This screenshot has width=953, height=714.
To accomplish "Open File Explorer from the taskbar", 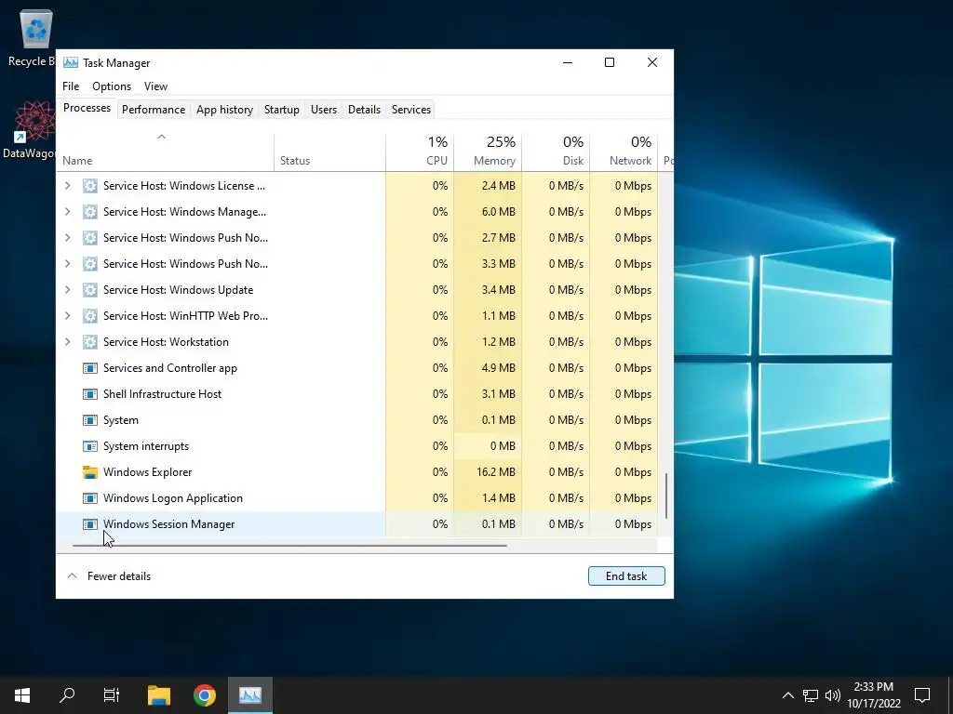I will pyautogui.click(x=159, y=695).
